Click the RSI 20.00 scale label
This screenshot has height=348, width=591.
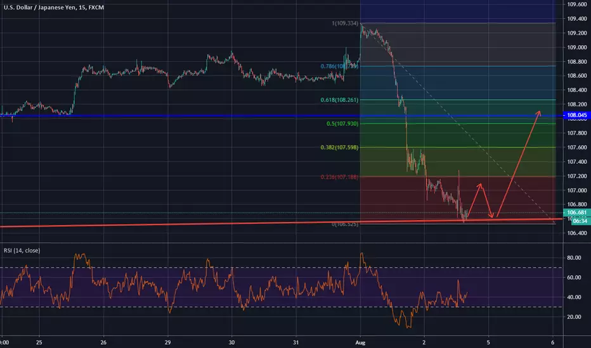pos(574,317)
